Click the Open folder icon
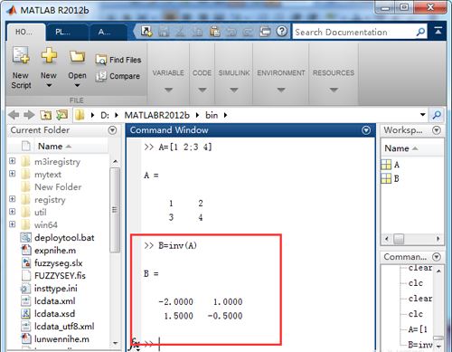This screenshot has width=452, height=352. point(77,56)
